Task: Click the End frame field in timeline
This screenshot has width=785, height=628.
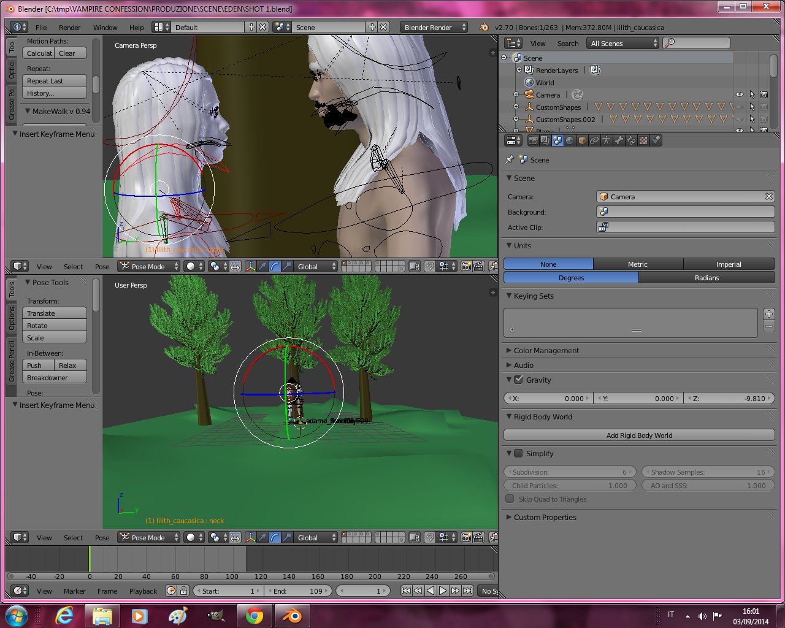Action: tap(299, 591)
